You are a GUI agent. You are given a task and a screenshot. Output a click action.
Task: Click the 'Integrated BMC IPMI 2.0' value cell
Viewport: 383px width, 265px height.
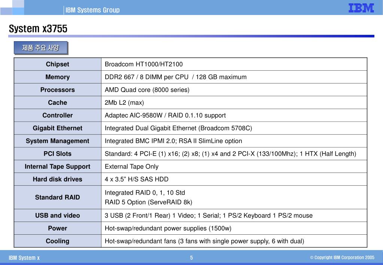(x=234, y=141)
